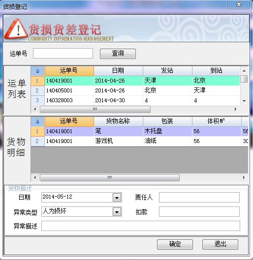This screenshot has height=260, width=253.
Task: Click the red warning triangle icon
Action: pos(16,29)
